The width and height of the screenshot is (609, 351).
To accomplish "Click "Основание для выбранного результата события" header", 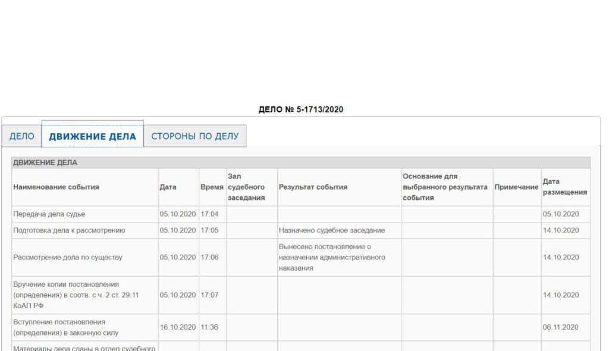I will [x=445, y=187].
